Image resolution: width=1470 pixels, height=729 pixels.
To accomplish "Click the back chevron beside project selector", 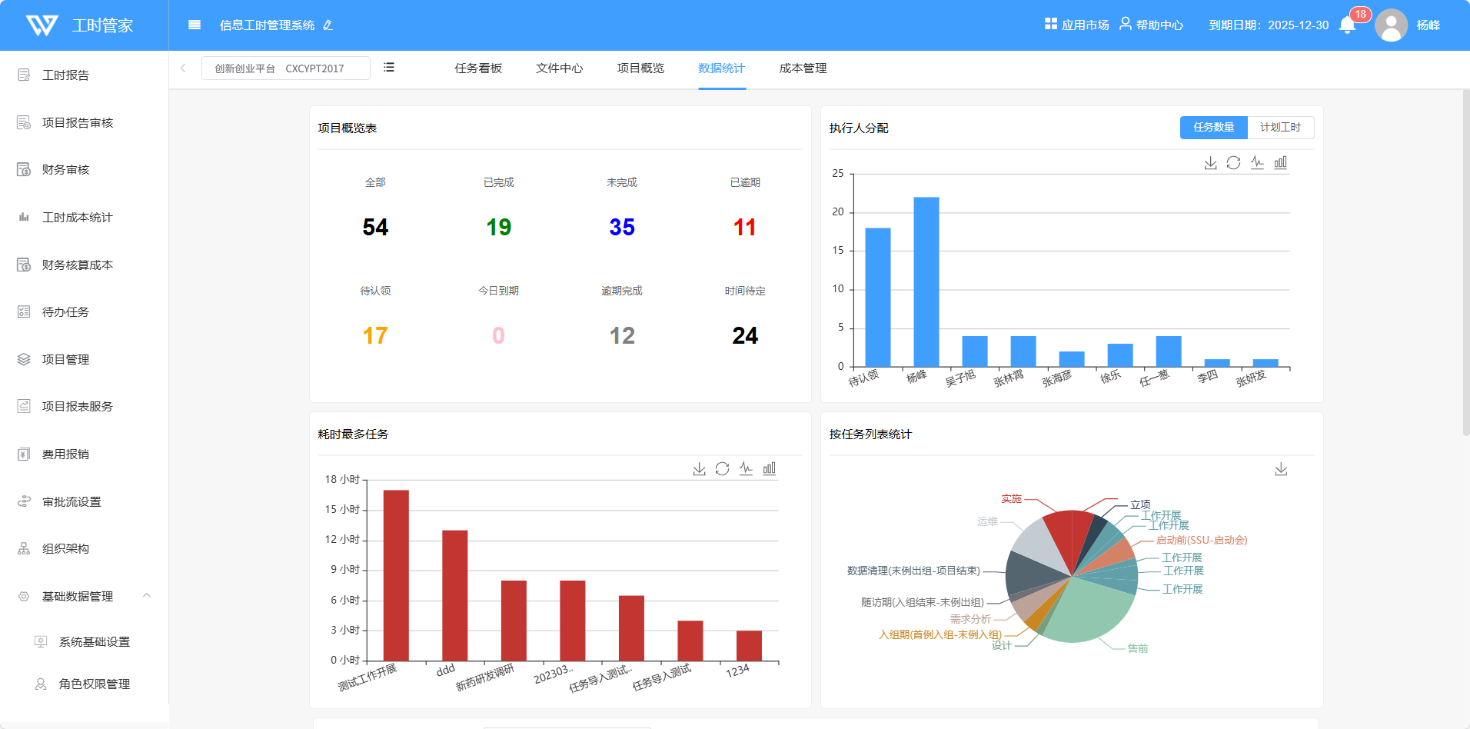I will [x=183, y=68].
